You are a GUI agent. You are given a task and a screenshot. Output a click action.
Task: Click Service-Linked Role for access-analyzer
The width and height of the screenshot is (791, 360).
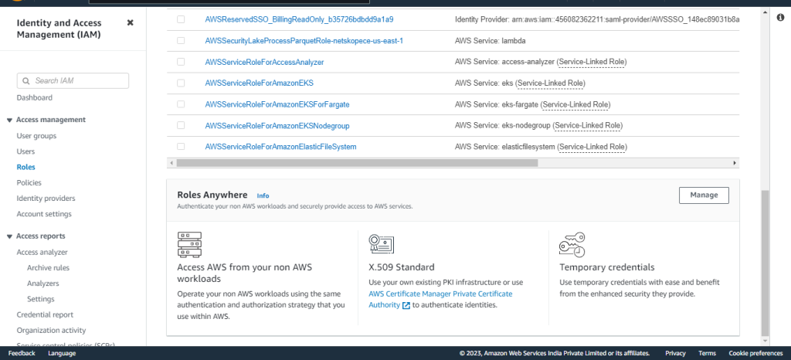click(x=591, y=62)
